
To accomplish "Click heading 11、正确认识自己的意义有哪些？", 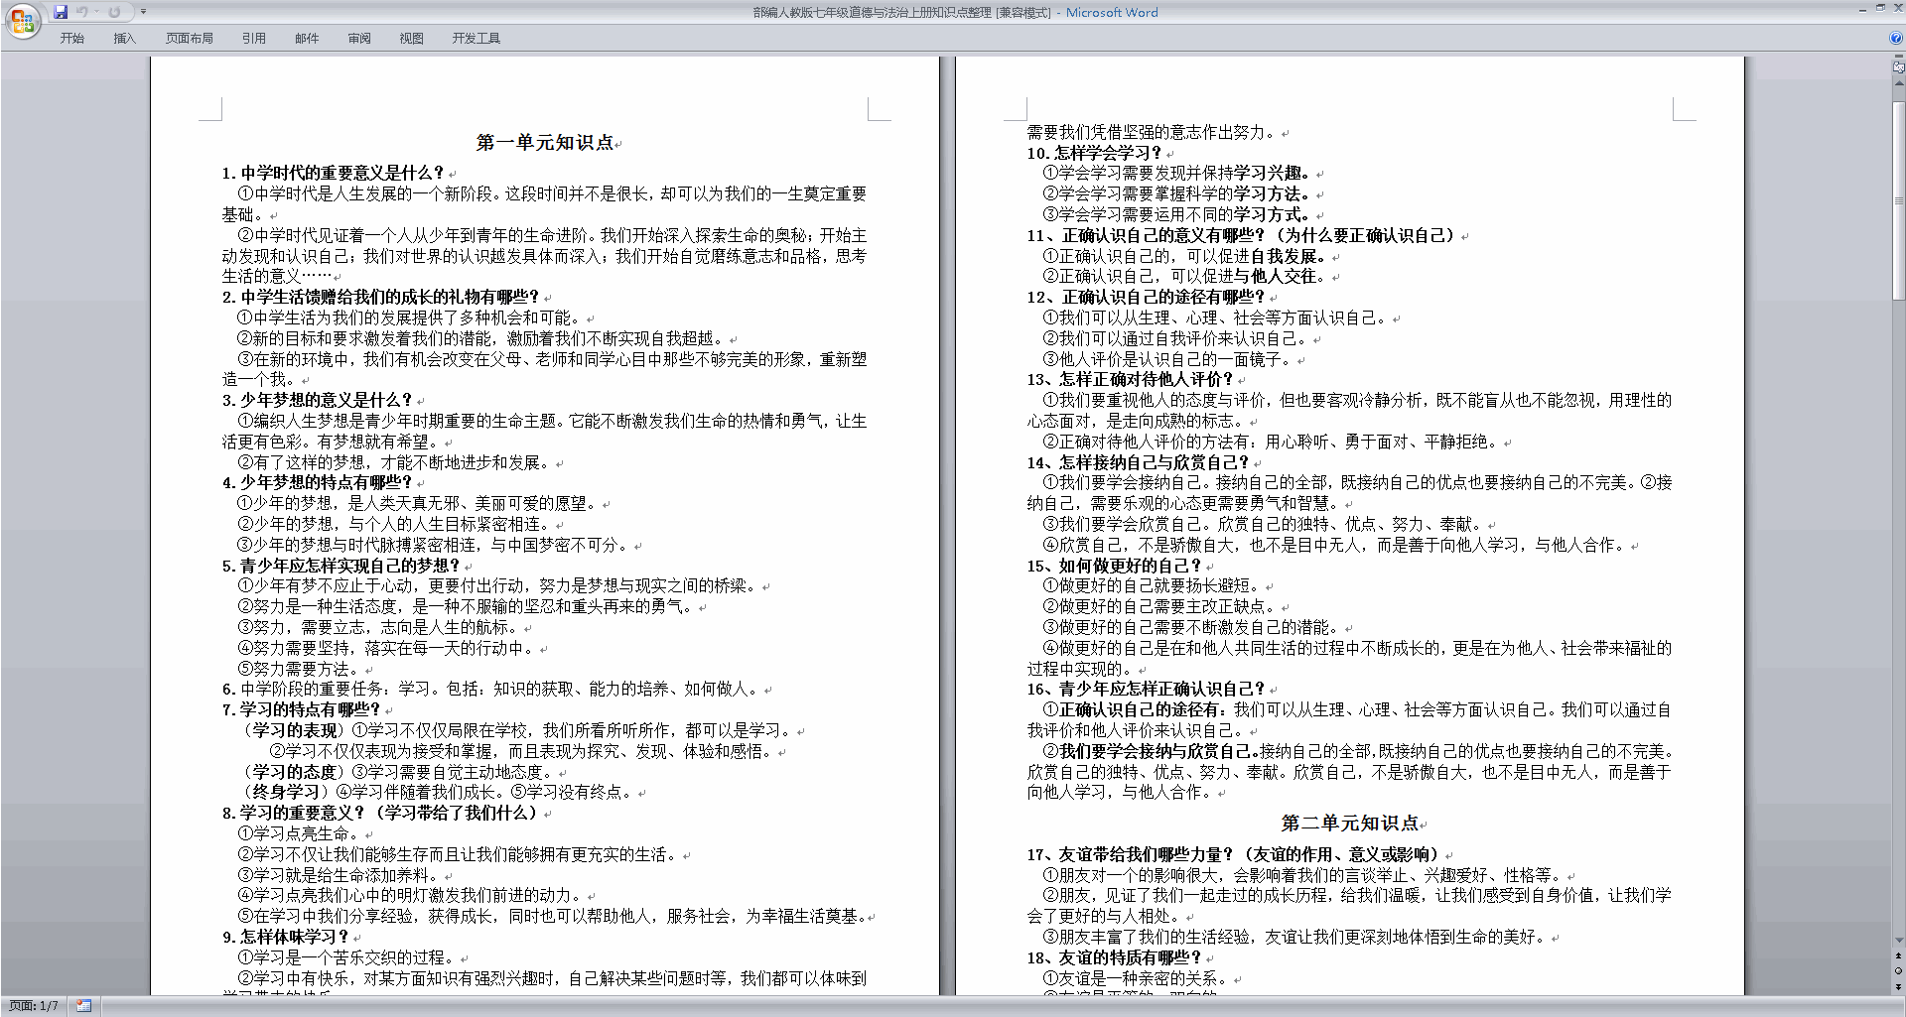I will (x=1241, y=235).
